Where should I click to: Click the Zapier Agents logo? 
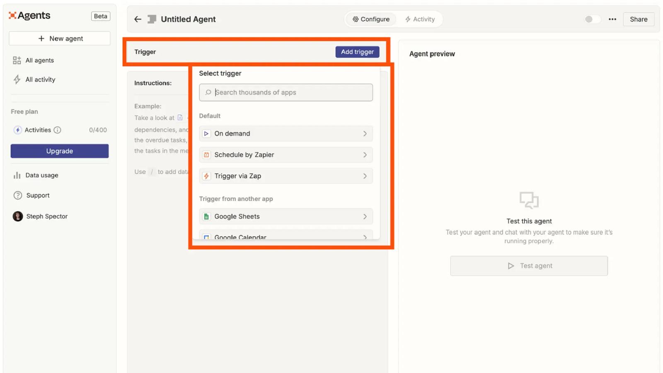point(29,16)
